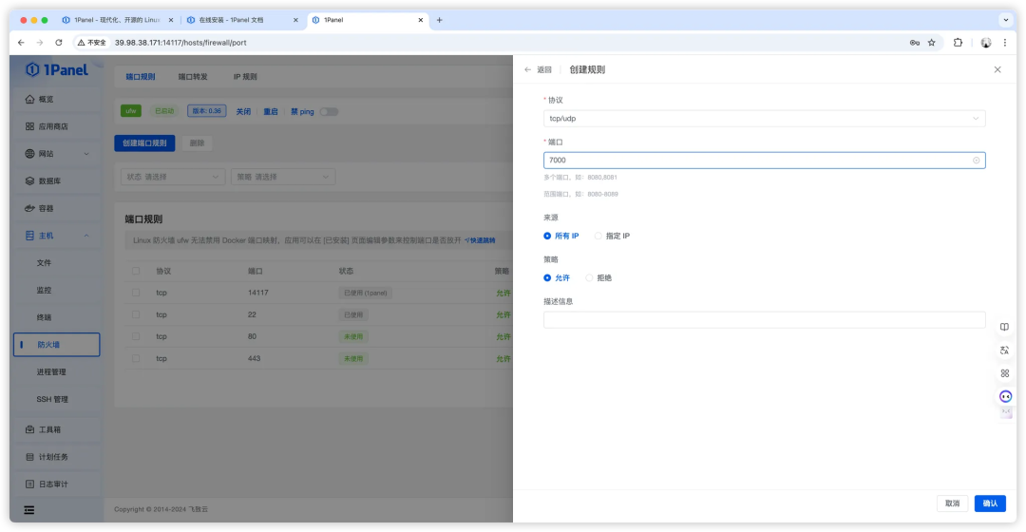Switch to the IP 规则 tab

click(245, 77)
